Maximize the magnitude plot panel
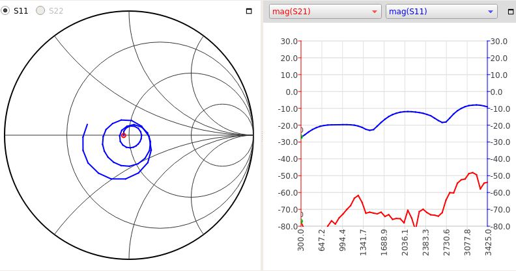The width and height of the screenshot is (516, 271). click(x=511, y=12)
